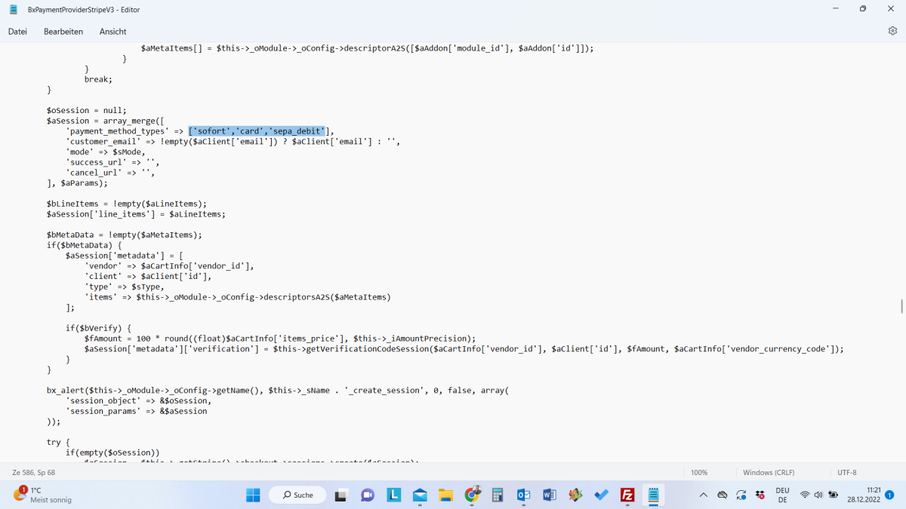This screenshot has height=509, width=906.
Task: Open Task View from the taskbar
Action: [341, 495]
